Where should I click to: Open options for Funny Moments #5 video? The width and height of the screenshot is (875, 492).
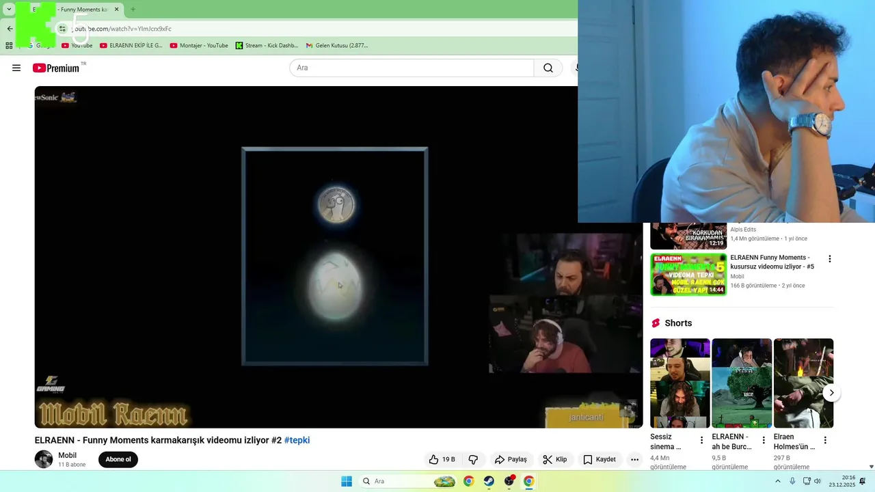[x=830, y=259]
